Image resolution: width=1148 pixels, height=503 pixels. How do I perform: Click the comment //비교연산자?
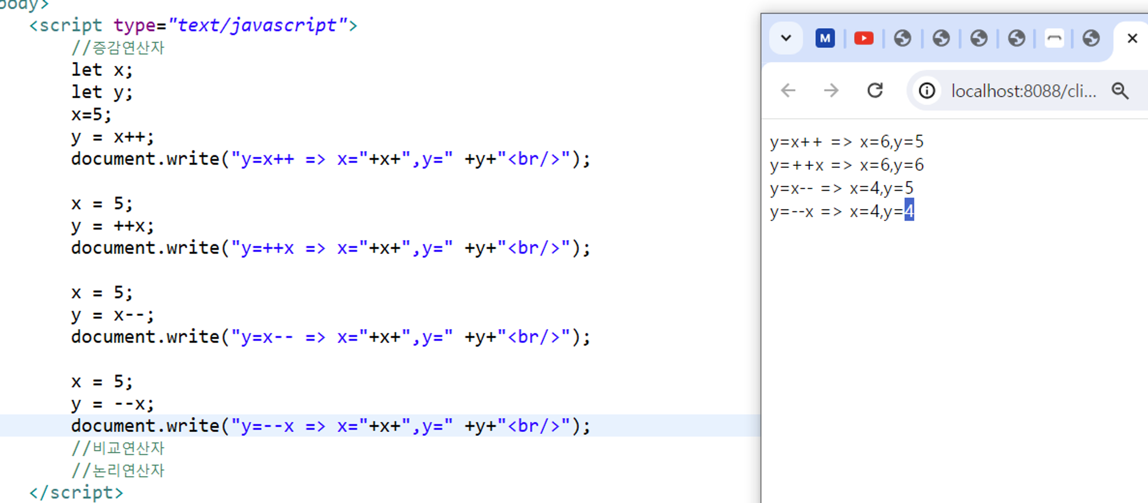118,448
